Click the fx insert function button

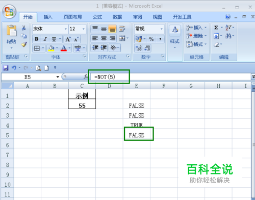pos(86,77)
